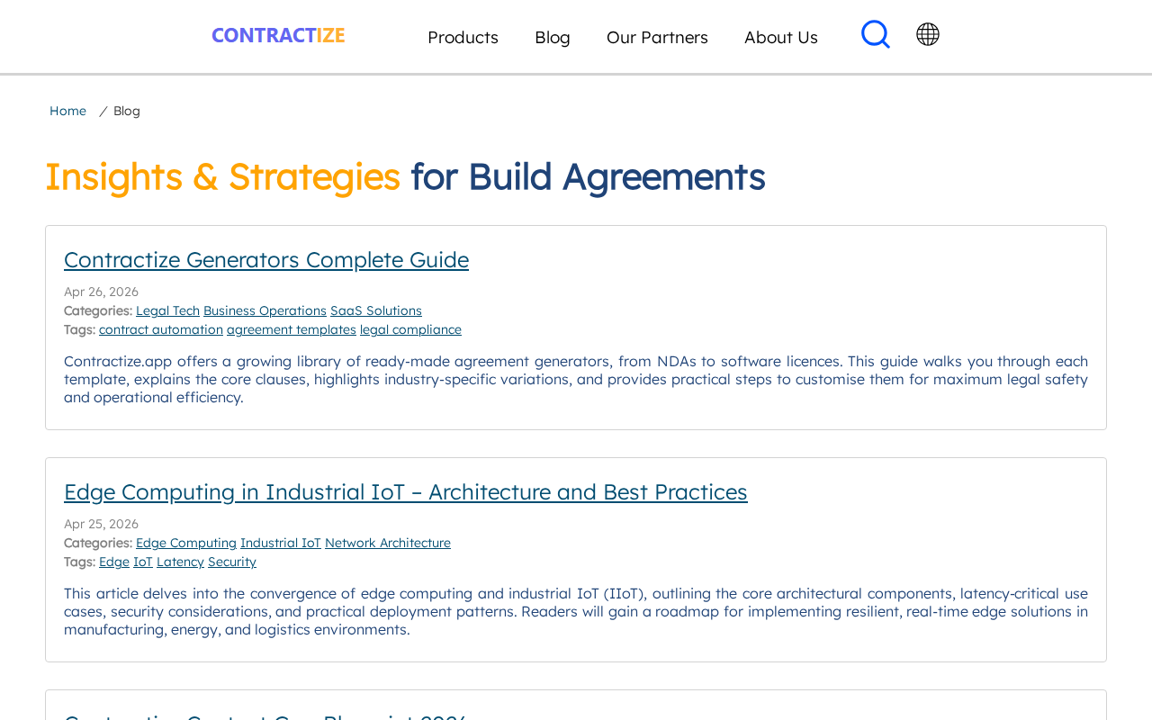
Task: Select the Legal Tech category
Action: tap(167, 310)
